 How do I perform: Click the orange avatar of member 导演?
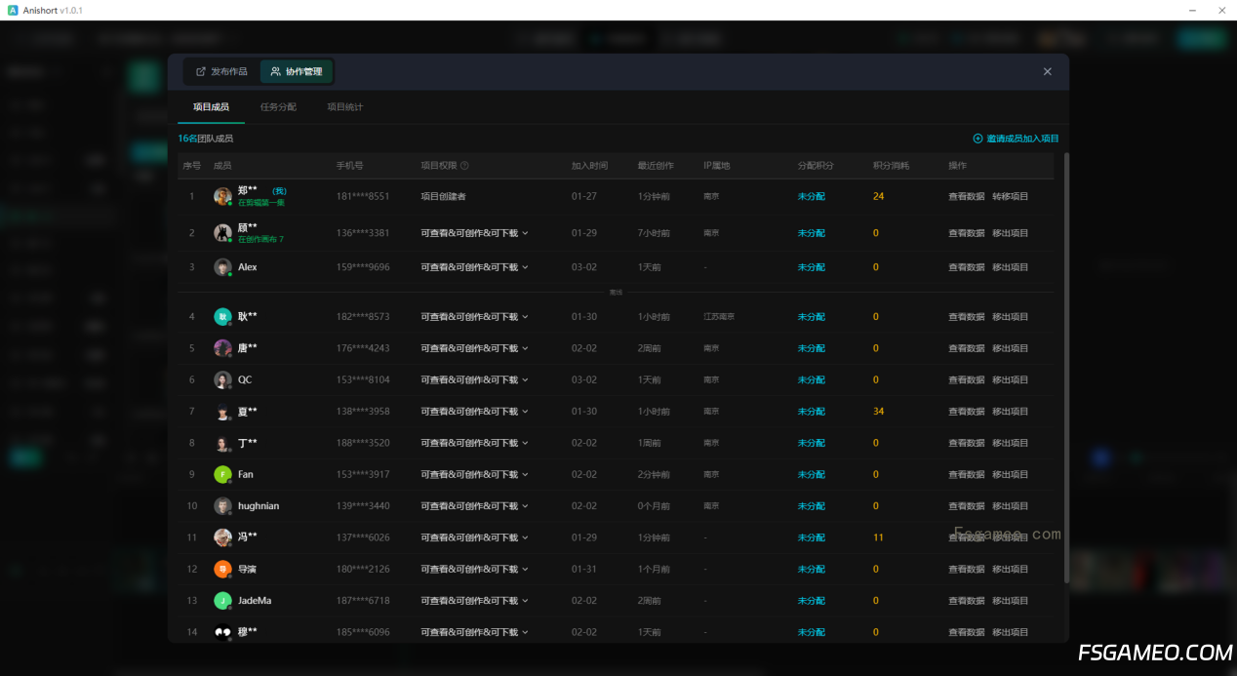click(x=222, y=569)
